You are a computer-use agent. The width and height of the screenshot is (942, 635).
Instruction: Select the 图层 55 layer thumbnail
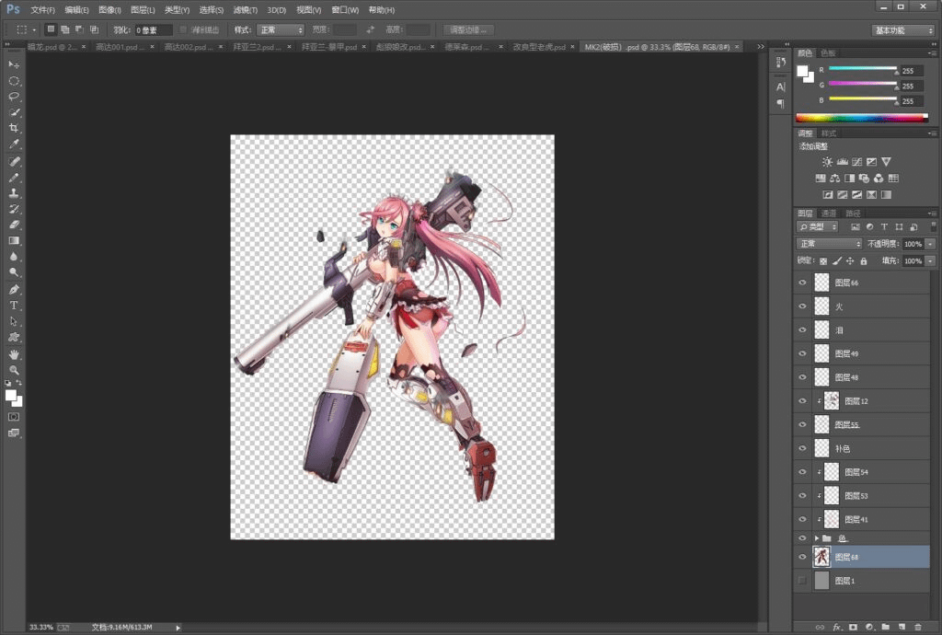coord(821,425)
